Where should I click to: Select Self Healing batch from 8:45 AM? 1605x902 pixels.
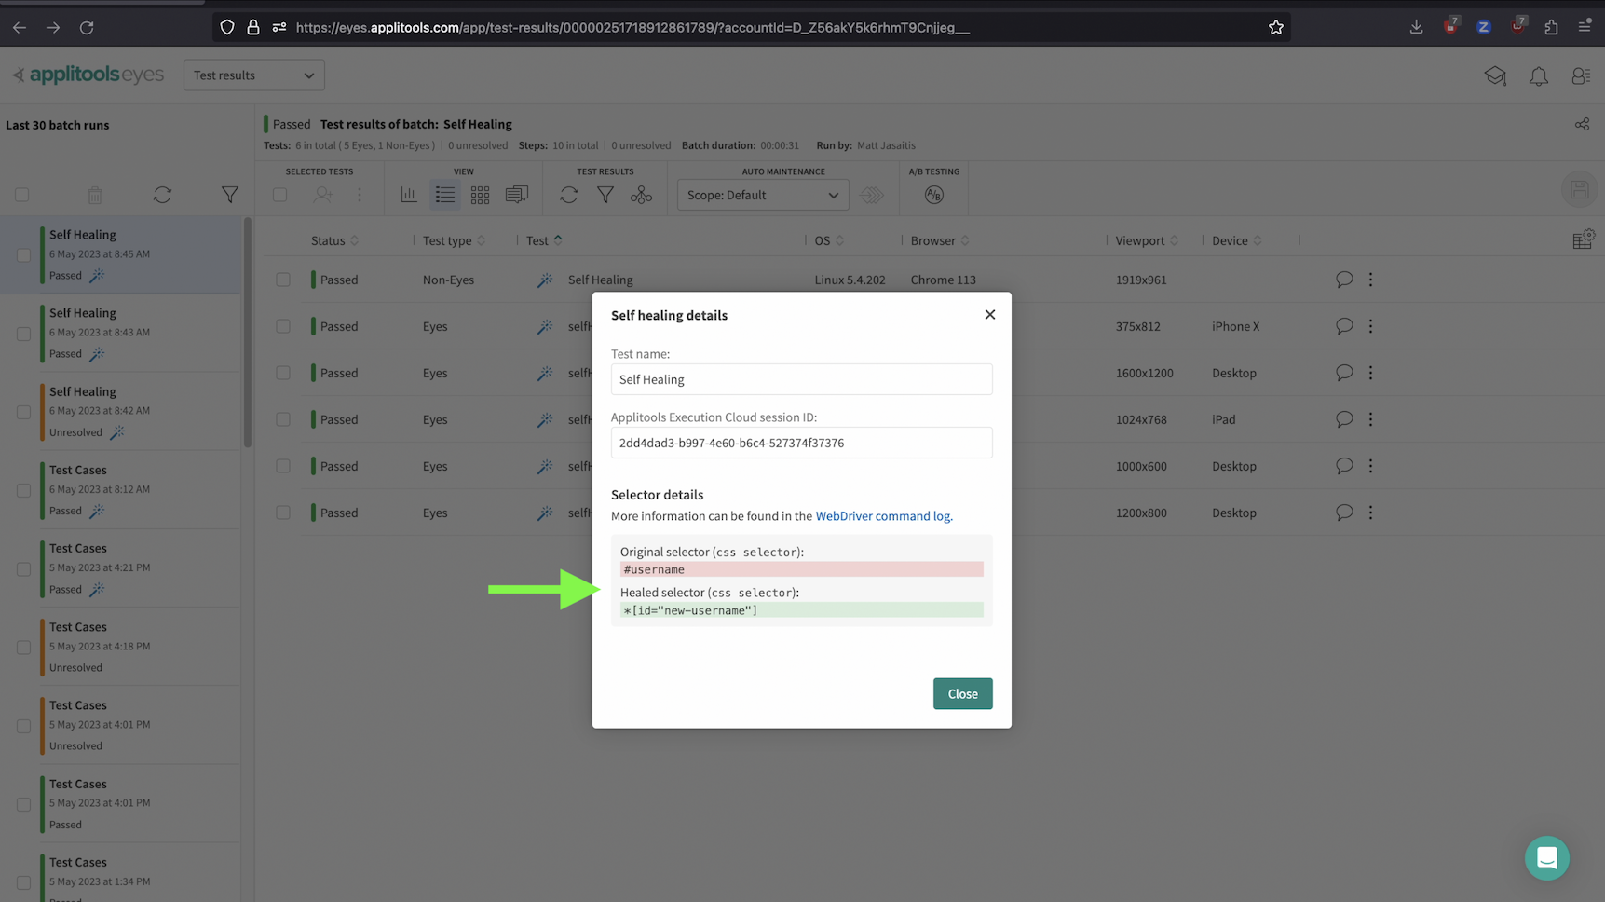pos(121,254)
